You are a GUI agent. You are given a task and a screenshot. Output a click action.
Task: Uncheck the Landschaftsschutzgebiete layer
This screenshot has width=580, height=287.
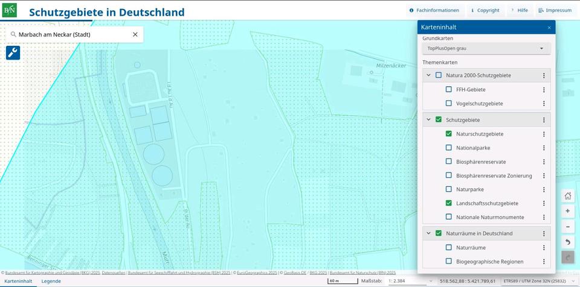click(x=448, y=203)
